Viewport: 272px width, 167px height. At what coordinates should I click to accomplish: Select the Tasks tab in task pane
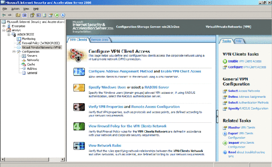click(x=226, y=41)
